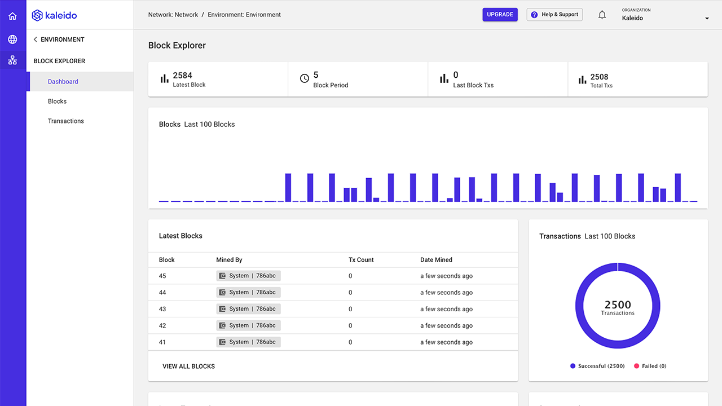
Task: Select the network hierarchy icon
Action: (12, 60)
